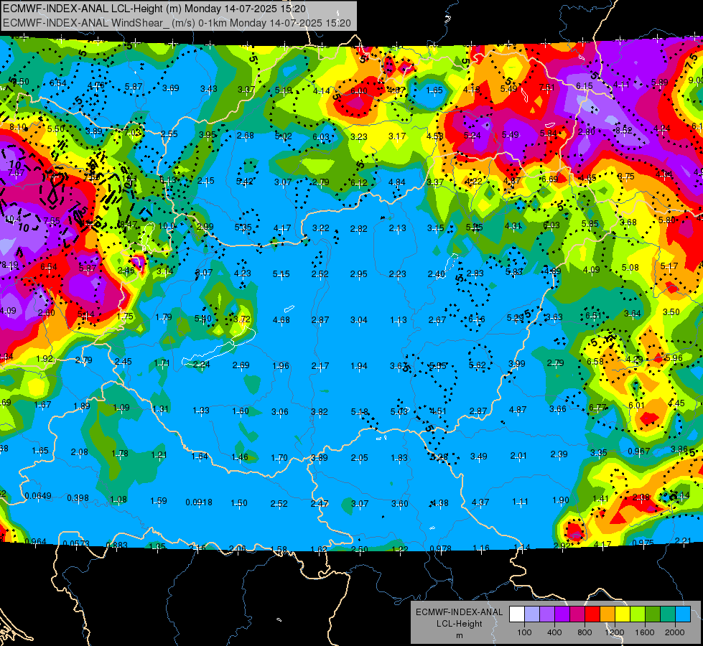Click legend tick label 800
The image size is (703, 646).
tap(585, 632)
